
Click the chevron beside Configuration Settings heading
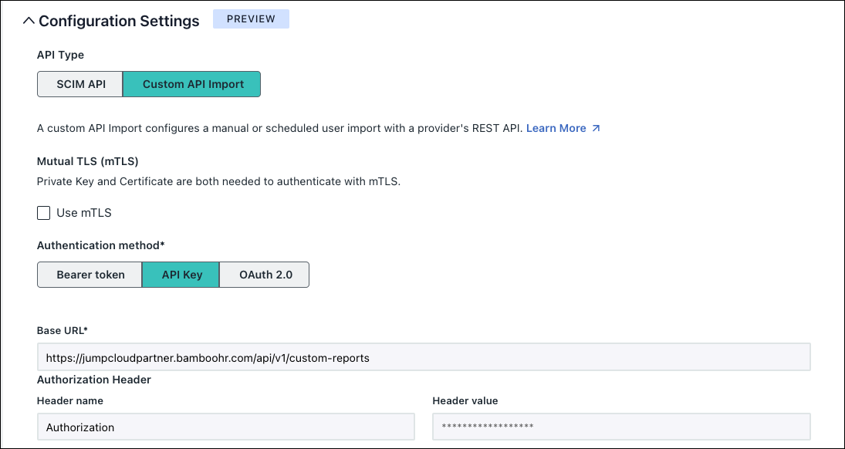click(29, 21)
